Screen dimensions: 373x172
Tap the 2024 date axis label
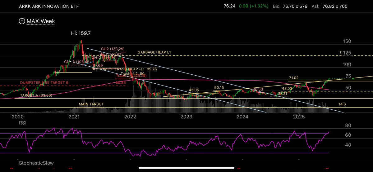tap(242, 117)
